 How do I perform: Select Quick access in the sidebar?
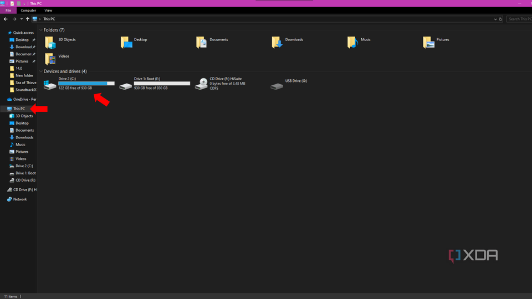[23, 33]
